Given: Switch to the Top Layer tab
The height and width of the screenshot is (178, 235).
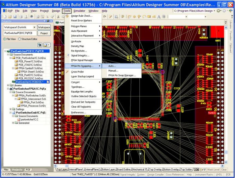Looking at the screenshot, I should pyautogui.click(x=61, y=170).
